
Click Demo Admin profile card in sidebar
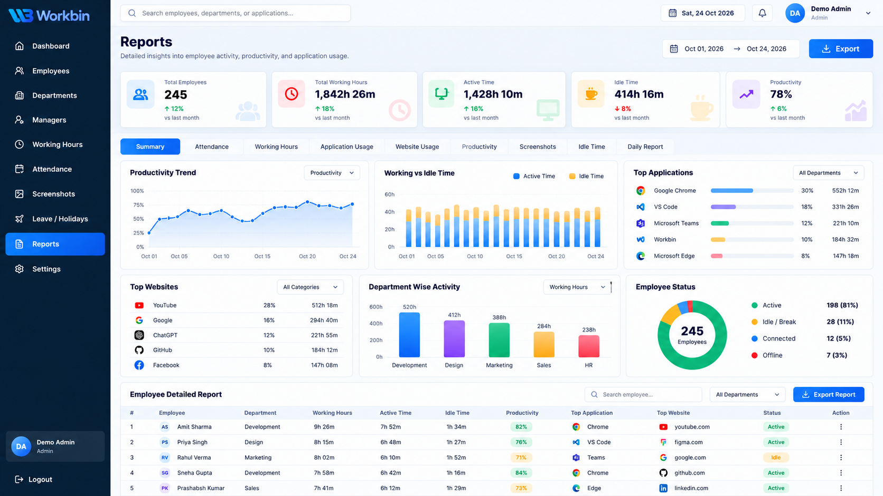click(x=55, y=446)
